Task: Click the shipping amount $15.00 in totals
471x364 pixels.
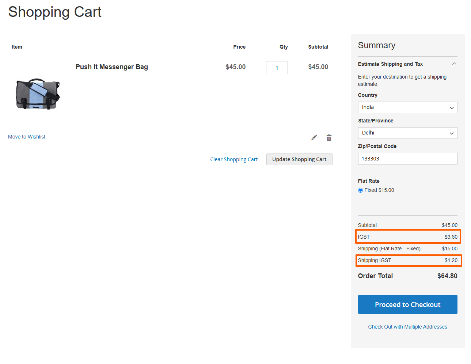Action: [x=449, y=249]
